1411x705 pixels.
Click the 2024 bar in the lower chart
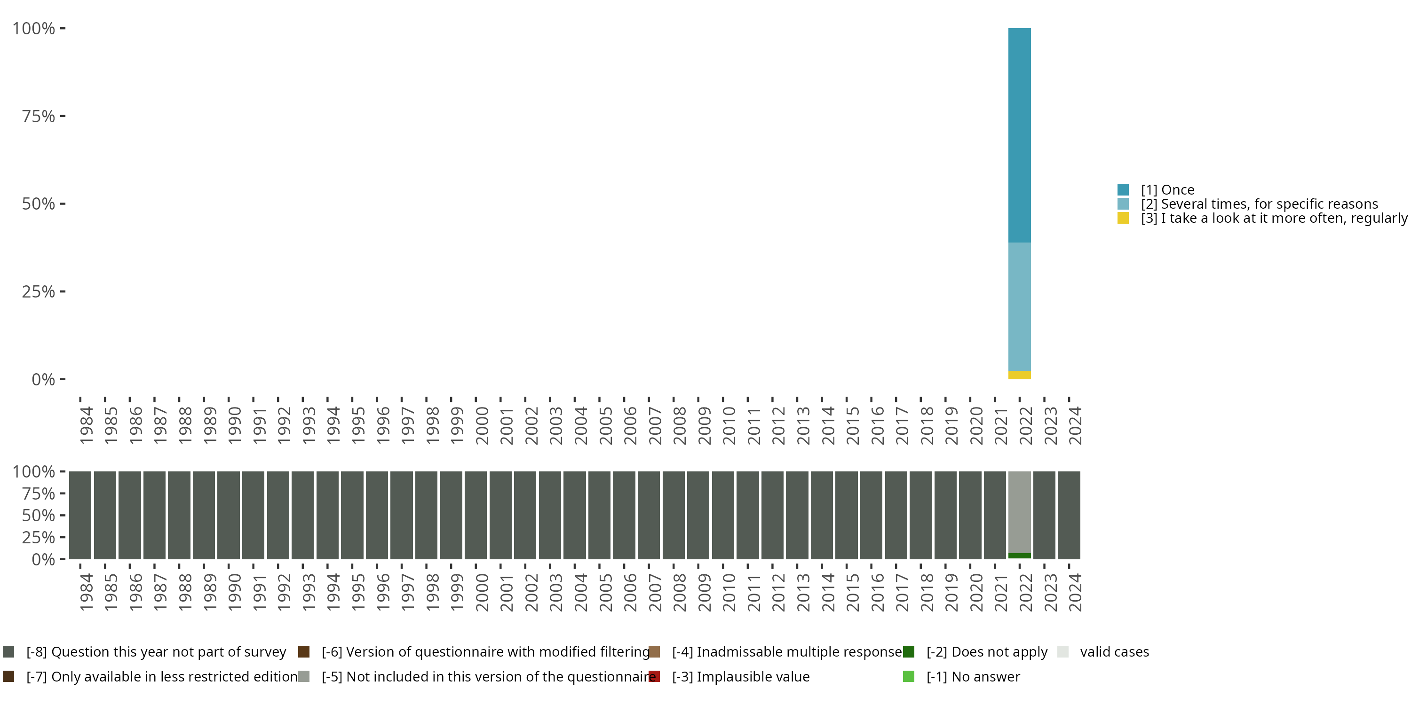(1069, 515)
